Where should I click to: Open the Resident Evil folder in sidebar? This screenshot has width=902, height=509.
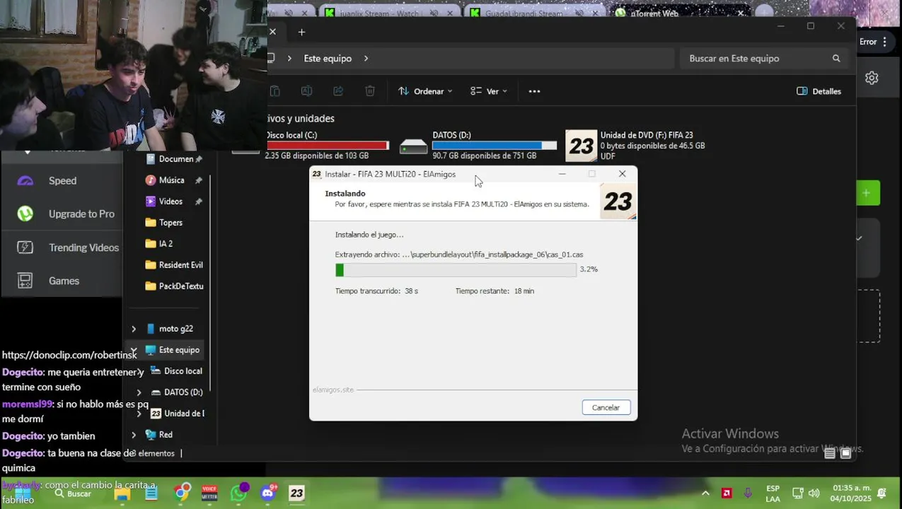point(180,265)
